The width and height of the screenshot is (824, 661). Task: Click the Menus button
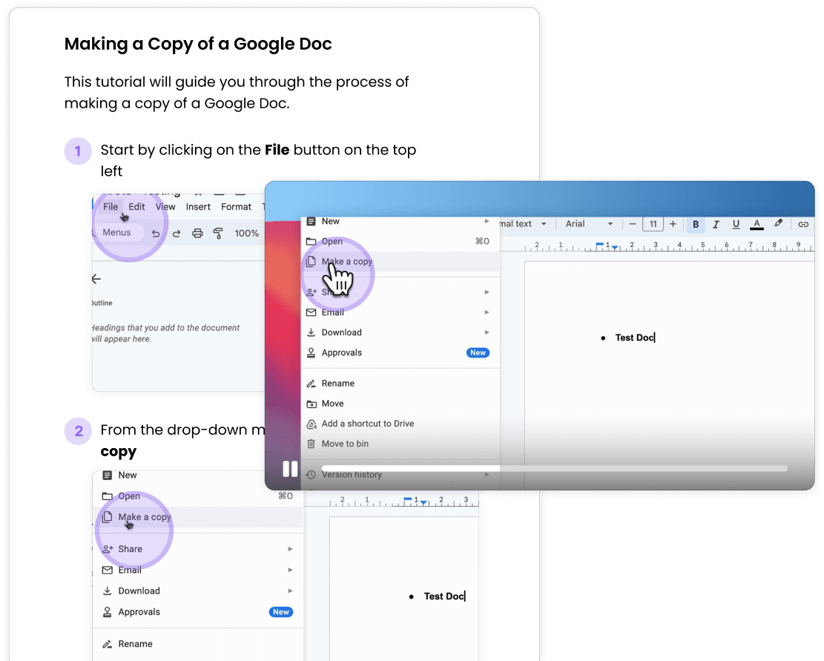tap(116, 232)
